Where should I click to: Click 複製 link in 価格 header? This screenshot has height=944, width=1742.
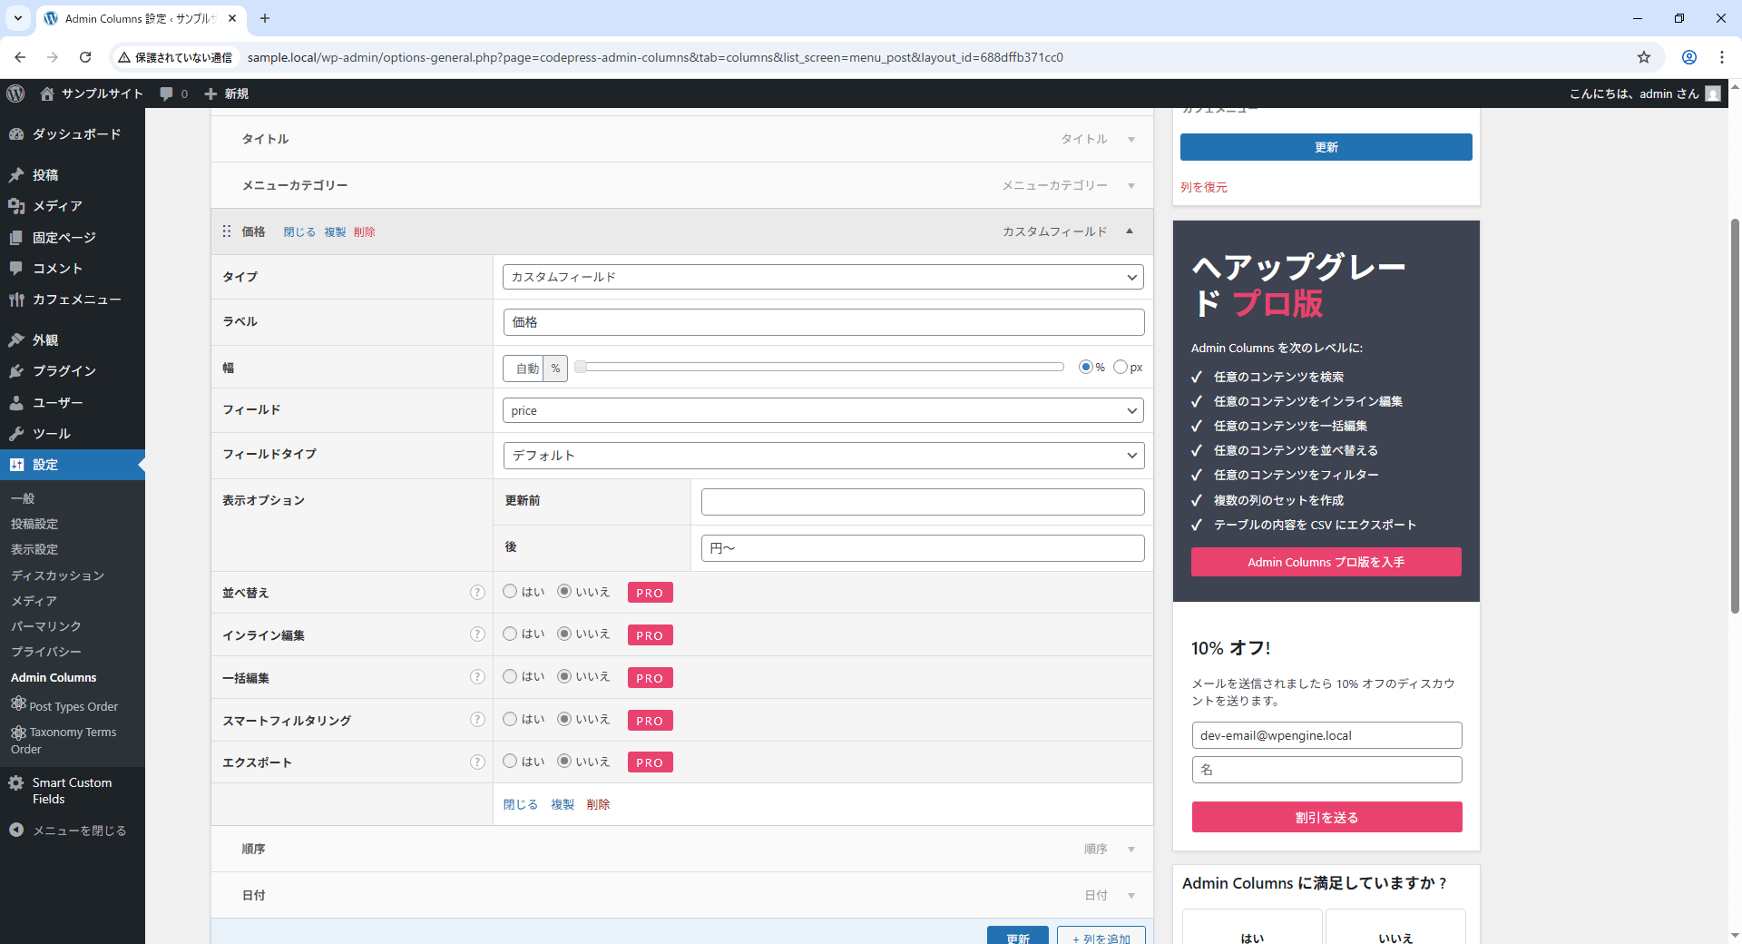pyautogui.click(x=335, y=232)
